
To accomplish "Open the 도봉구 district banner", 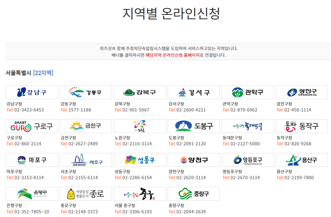I will point(194,126).
